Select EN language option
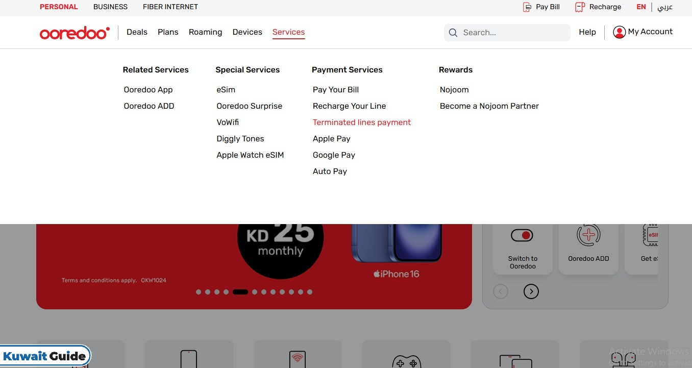The width and height of the screenshot is (692, 368). tap(641, 7)
